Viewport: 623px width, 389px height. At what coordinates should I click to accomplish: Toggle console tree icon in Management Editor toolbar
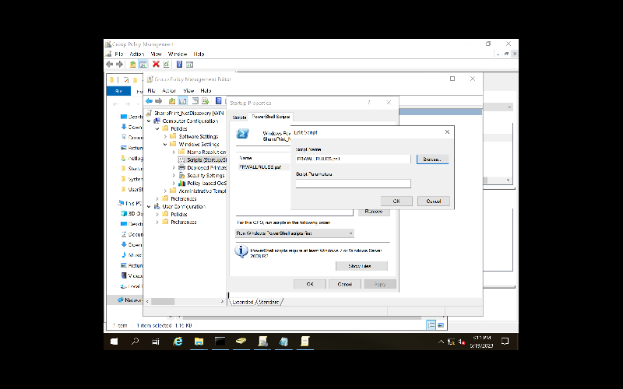click(182, 101)
